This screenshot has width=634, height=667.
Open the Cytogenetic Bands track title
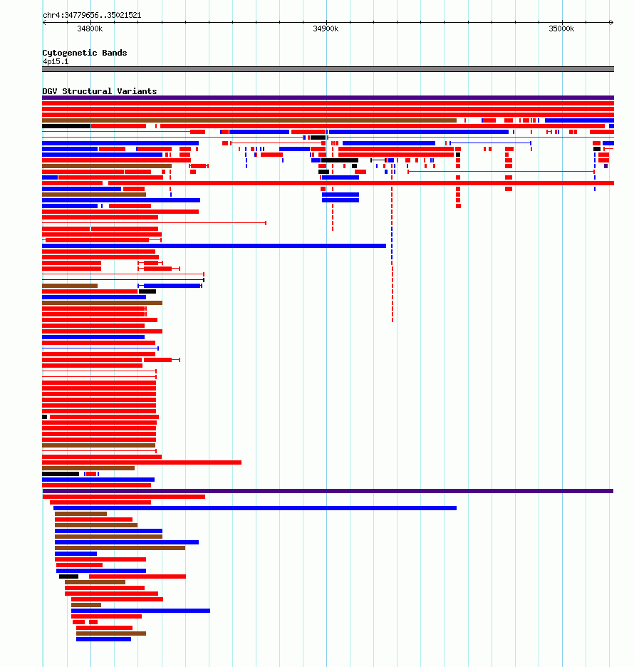click(85, 53)
